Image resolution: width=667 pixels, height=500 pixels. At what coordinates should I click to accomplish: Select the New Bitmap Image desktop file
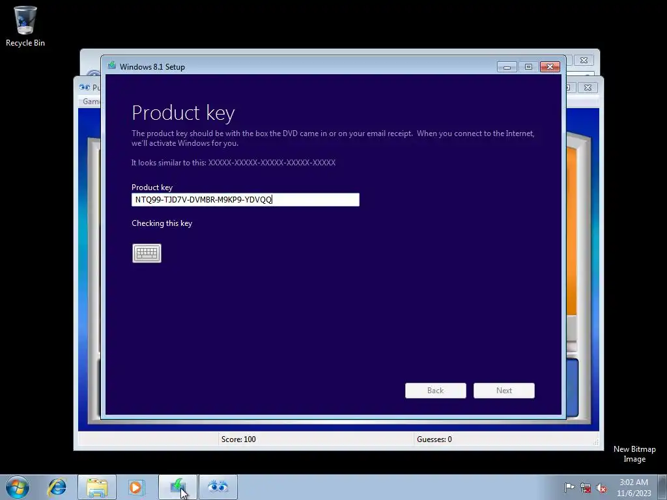tap(634, 454)
